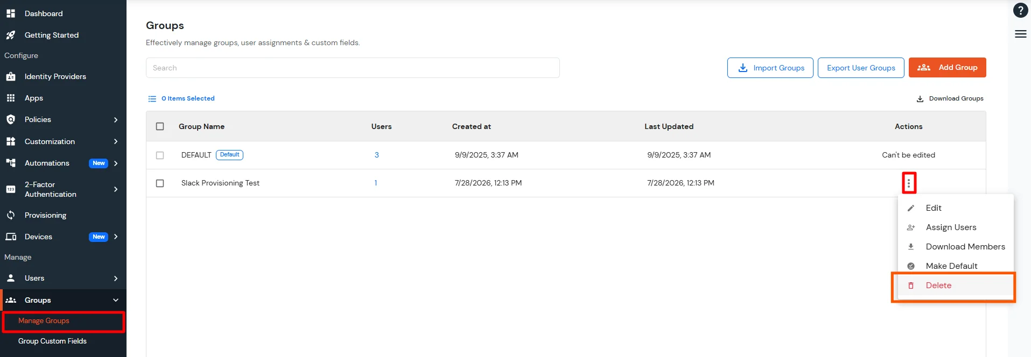Open the help question mark icon
1031x357 pixels.
tap(1020, 10)
